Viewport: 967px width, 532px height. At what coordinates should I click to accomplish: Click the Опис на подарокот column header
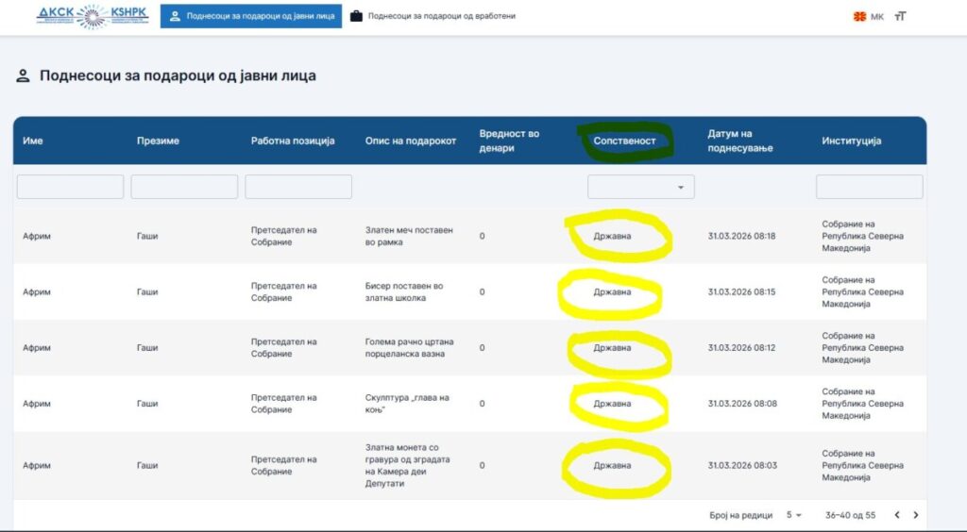pos(411,141)
